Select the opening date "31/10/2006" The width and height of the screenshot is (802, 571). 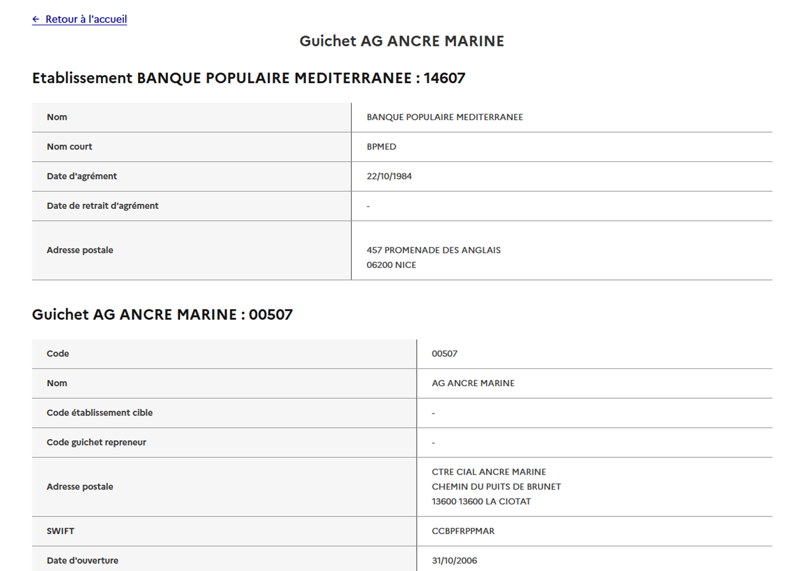pyautogui.click(x=455, y=561)
